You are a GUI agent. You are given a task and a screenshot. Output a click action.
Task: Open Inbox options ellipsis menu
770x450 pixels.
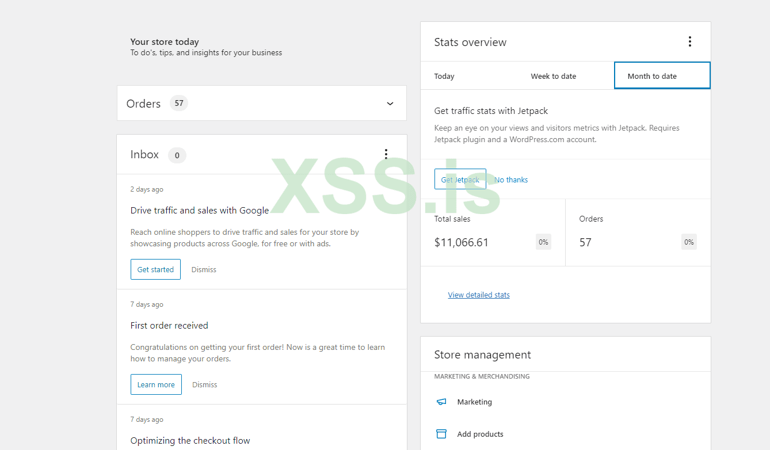click(x=386, y=154)
